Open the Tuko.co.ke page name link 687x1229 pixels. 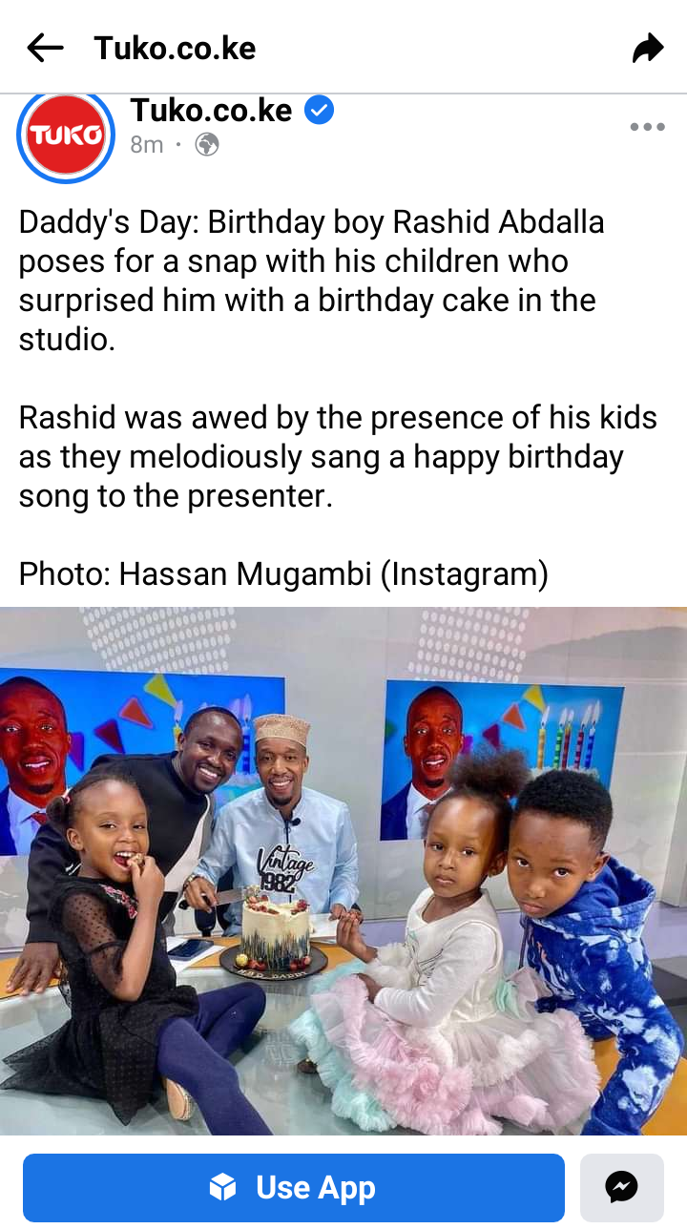pyautogui.click(x=211, y=111)
